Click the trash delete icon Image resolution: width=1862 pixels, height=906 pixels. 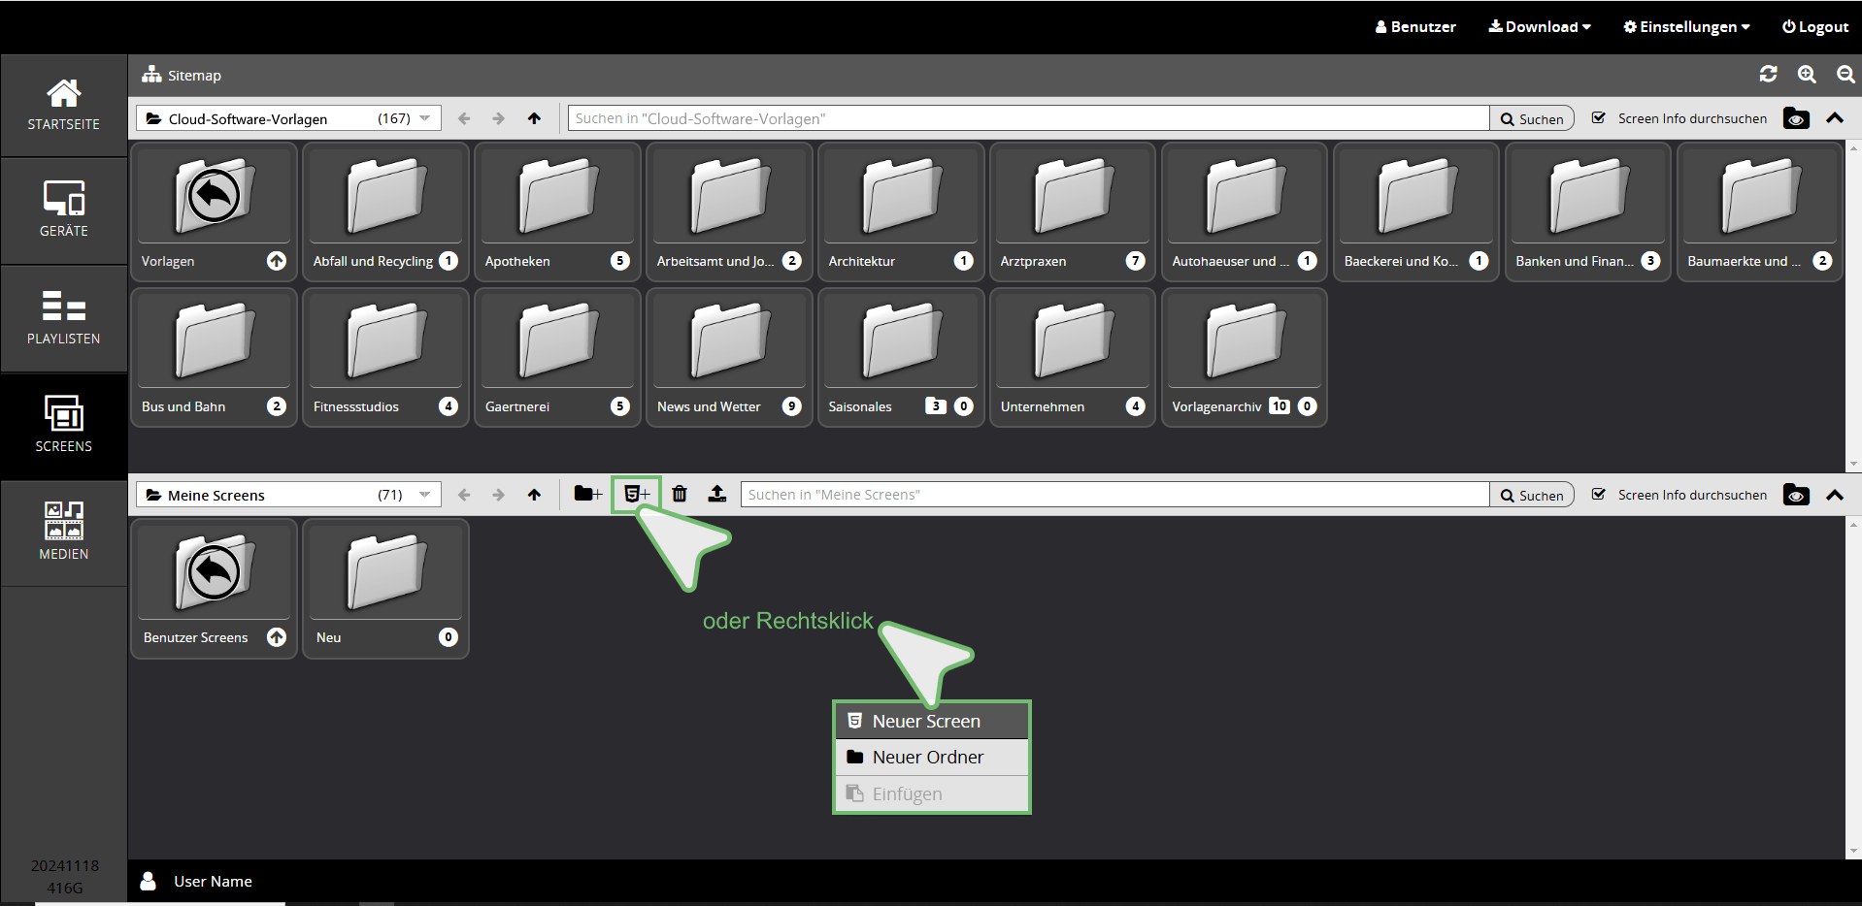(680, 494)
